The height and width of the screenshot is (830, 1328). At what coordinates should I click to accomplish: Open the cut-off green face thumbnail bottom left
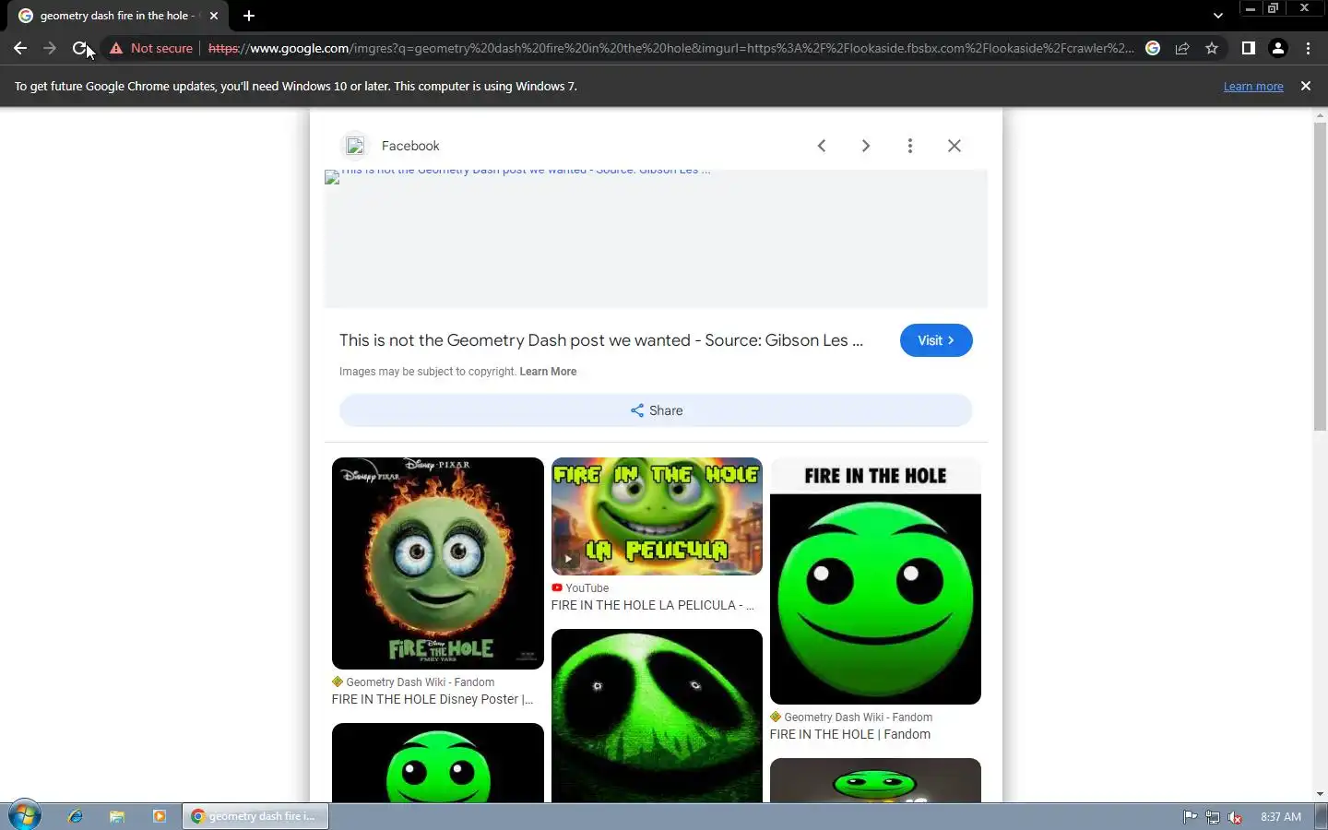point(438,763)
